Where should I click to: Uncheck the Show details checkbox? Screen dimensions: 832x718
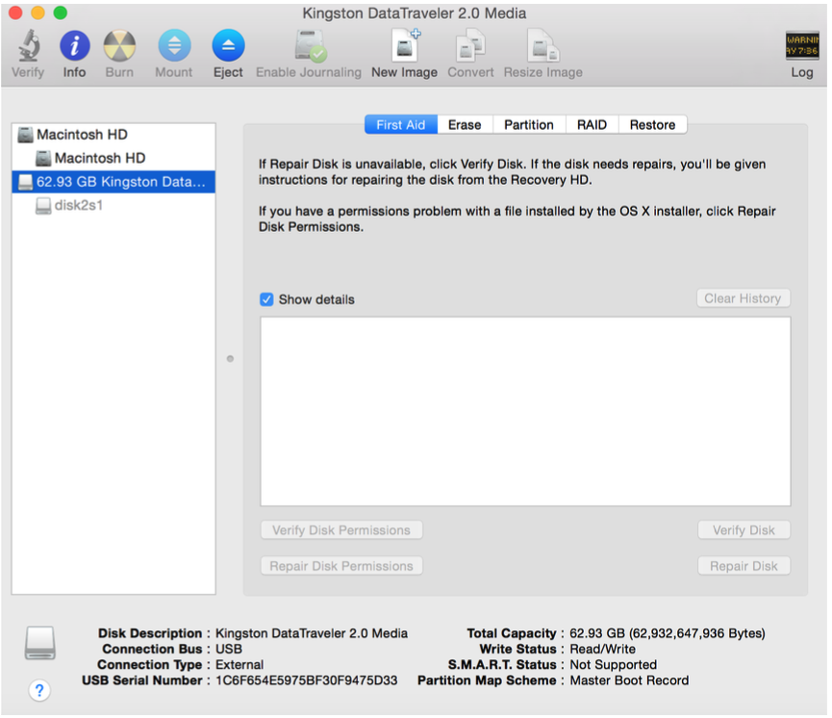(266, 299)
